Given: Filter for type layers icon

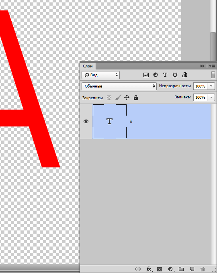Looking at the screenshot, I should 165,75.
